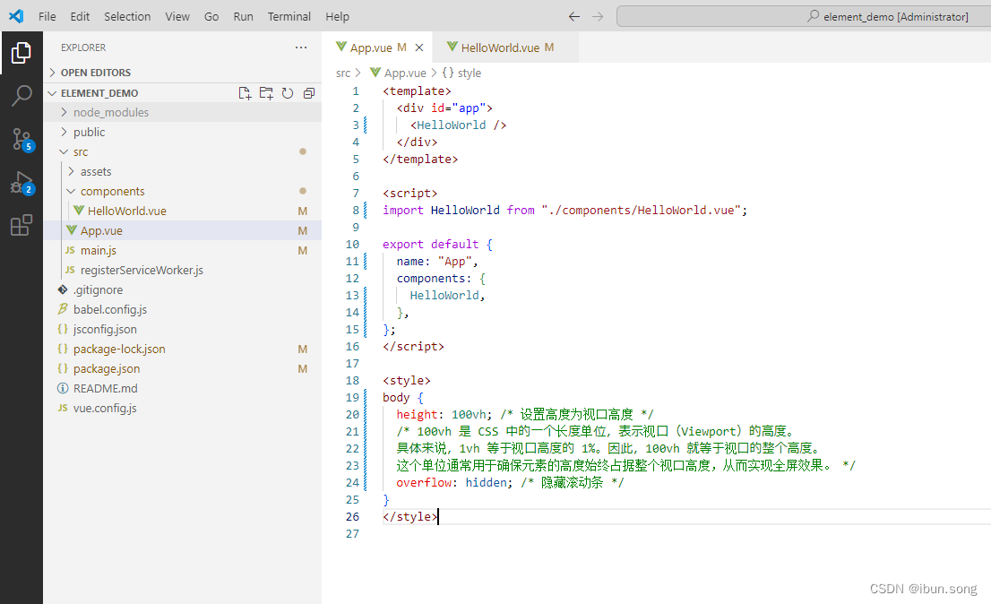Refresh the explorer tree
The image size is (991, 604).
tap(288, 93)
